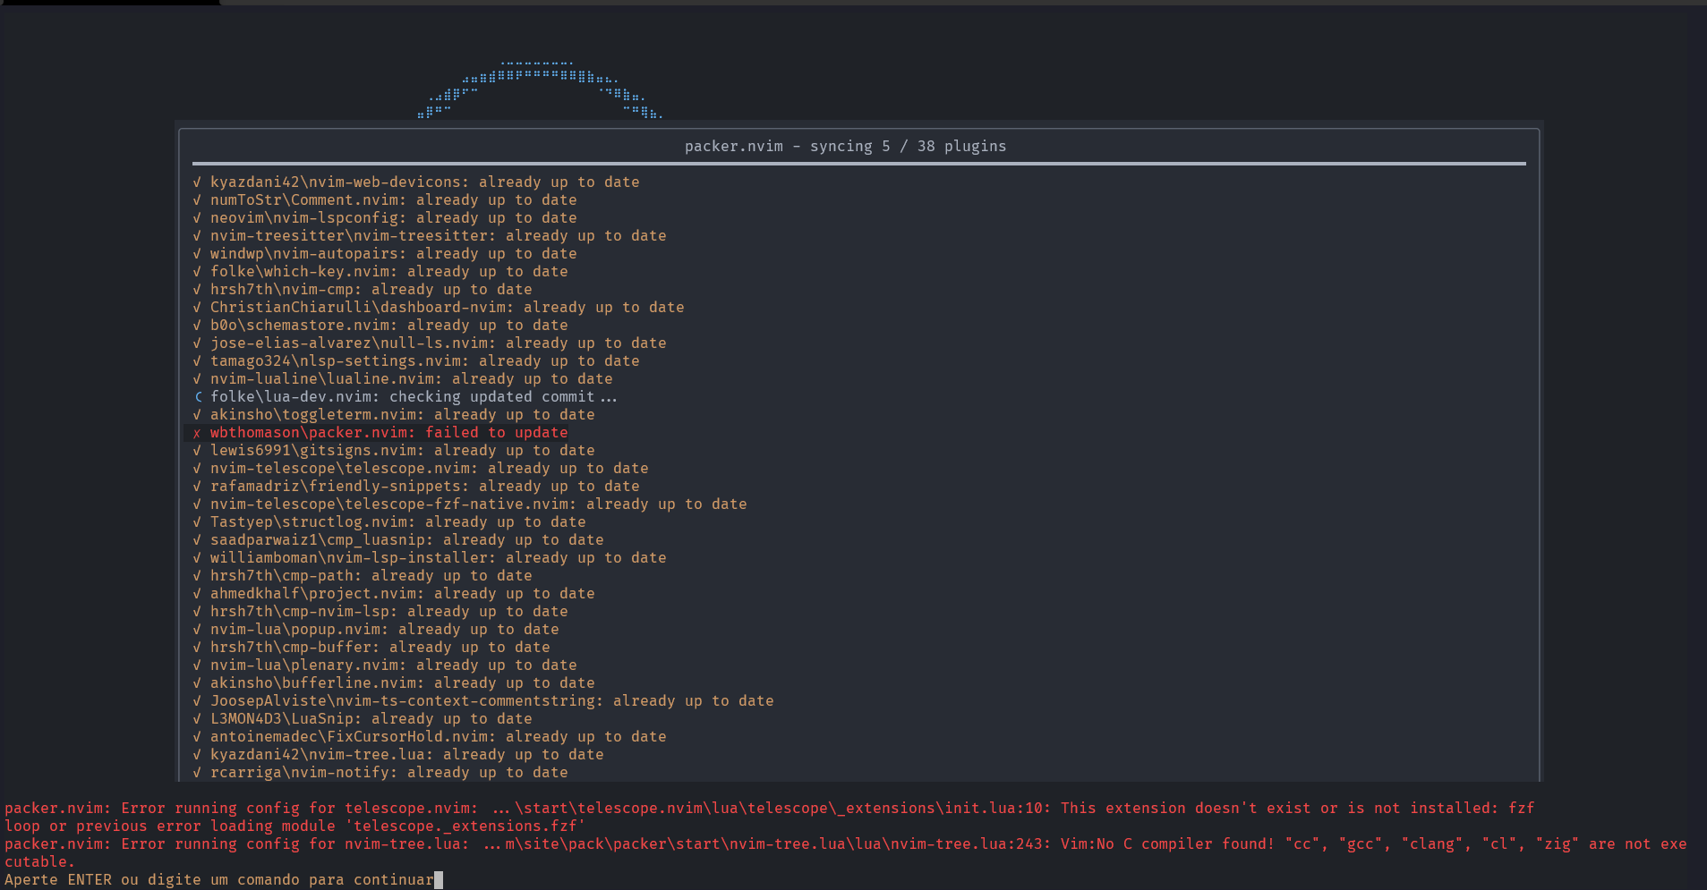This screenshot has width=1707, height=890.
Task: Click the checkmark icon beside LuaSnip
Action: click(x=198, y=718)
